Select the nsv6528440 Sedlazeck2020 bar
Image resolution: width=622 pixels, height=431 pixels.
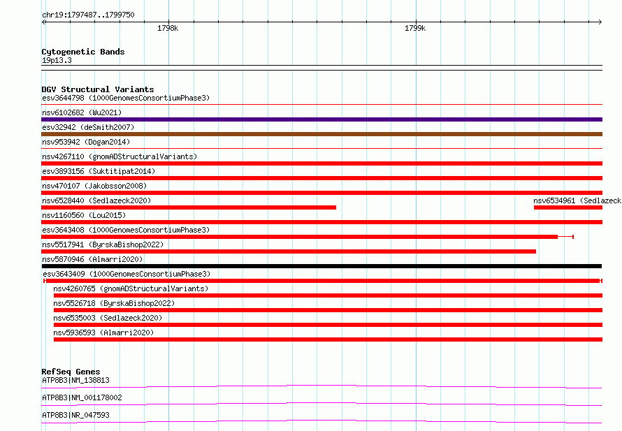pos(189,207)
